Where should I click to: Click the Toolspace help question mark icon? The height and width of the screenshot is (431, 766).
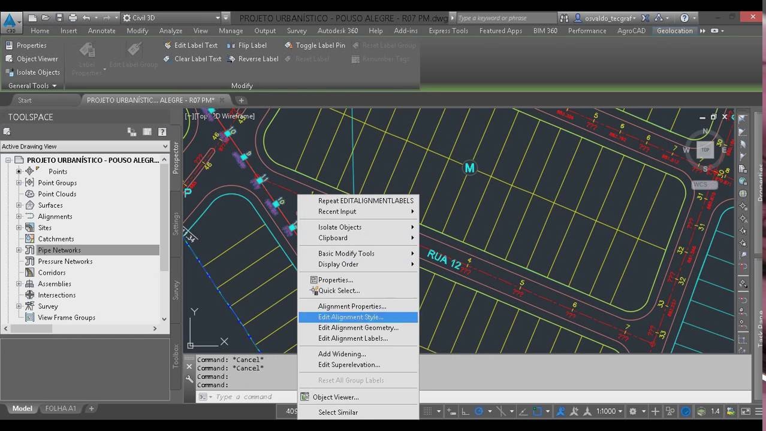point(162,132)
